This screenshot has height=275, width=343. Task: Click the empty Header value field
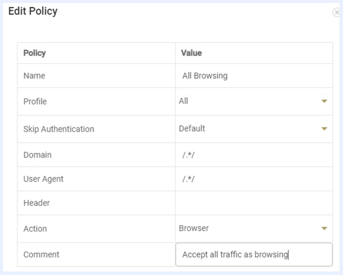pos(253,203)
